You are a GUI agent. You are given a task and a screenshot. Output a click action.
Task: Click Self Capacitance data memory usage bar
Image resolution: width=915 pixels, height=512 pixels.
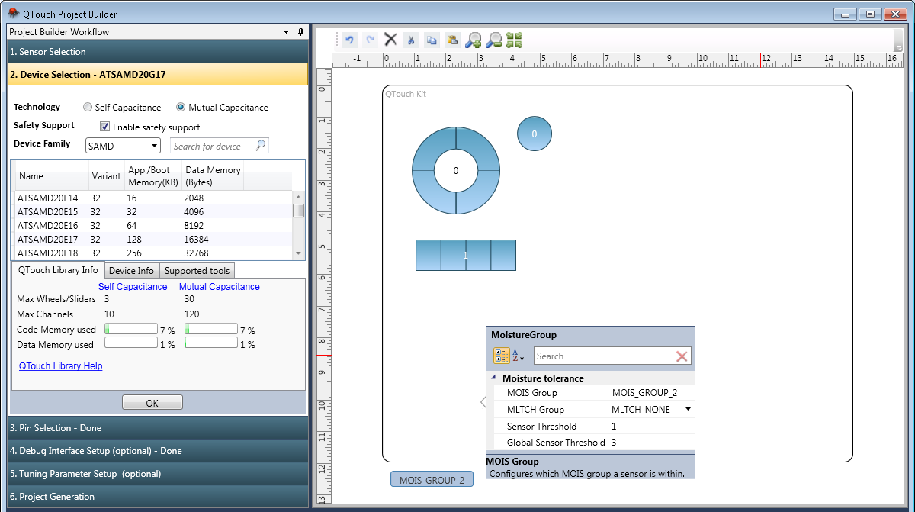130,343
